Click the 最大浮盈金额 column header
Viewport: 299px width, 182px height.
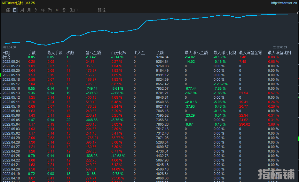point(251,53)
